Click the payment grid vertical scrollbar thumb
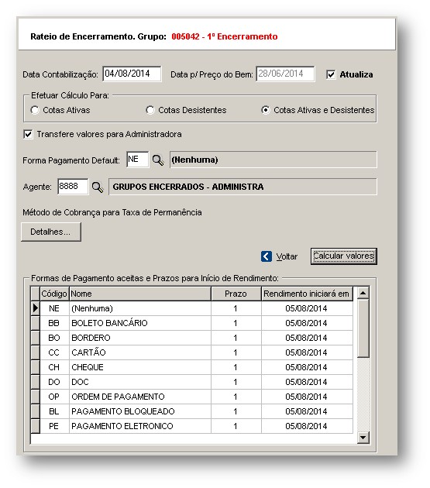Screen dimensions: 430x488 point(363,328)
